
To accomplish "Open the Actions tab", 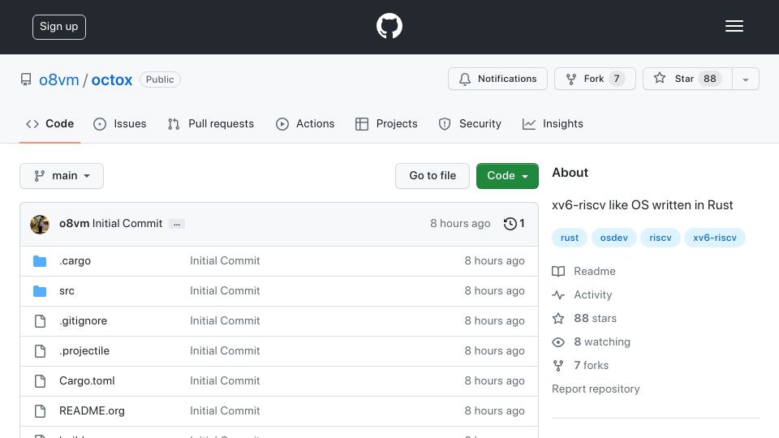I will pos(305,123).
